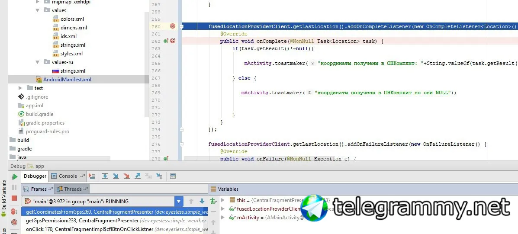
Task: Collapse the values folder
Action: (38, 10)
